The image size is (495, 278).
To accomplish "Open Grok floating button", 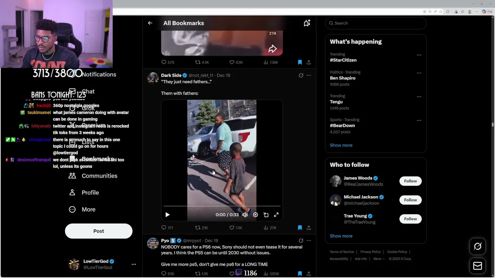I will tap(478, 246).
